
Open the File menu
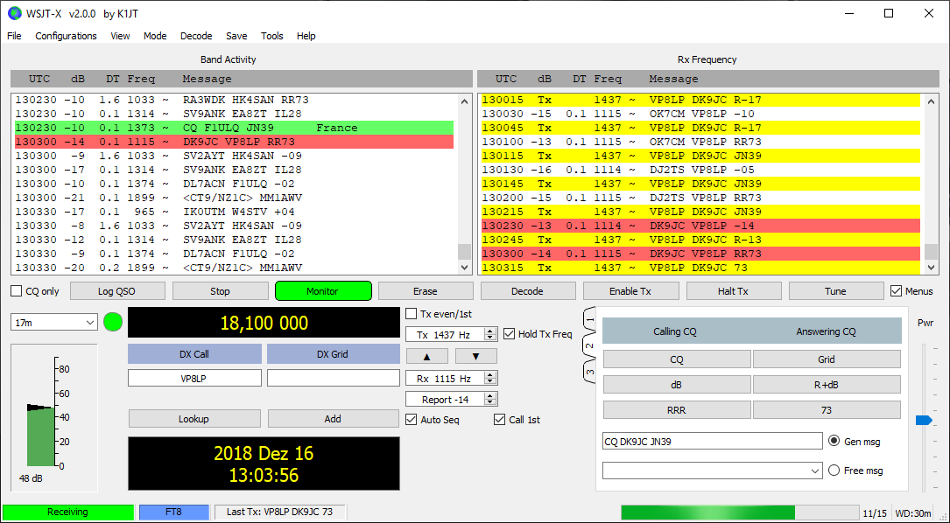click(x=14, y=36)
